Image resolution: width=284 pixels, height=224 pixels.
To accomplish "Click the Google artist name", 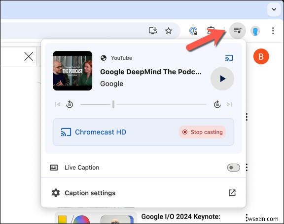I will pos(111,84).
